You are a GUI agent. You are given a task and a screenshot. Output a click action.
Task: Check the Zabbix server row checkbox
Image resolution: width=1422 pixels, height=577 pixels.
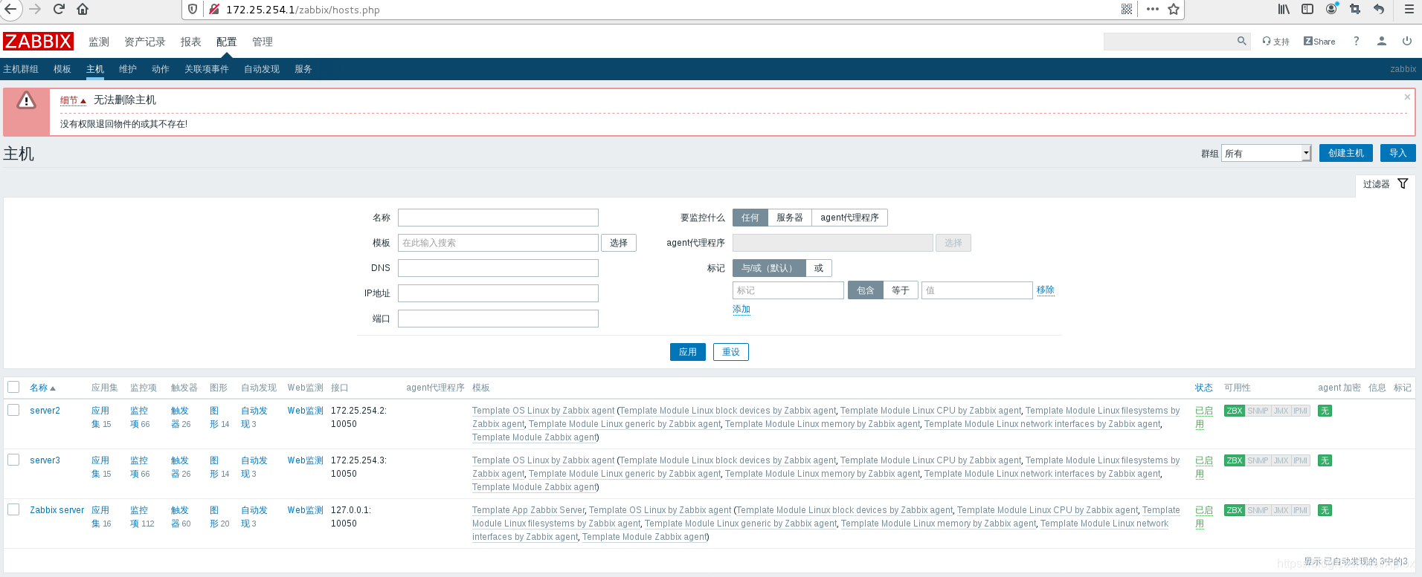click(x=13, y=509)
